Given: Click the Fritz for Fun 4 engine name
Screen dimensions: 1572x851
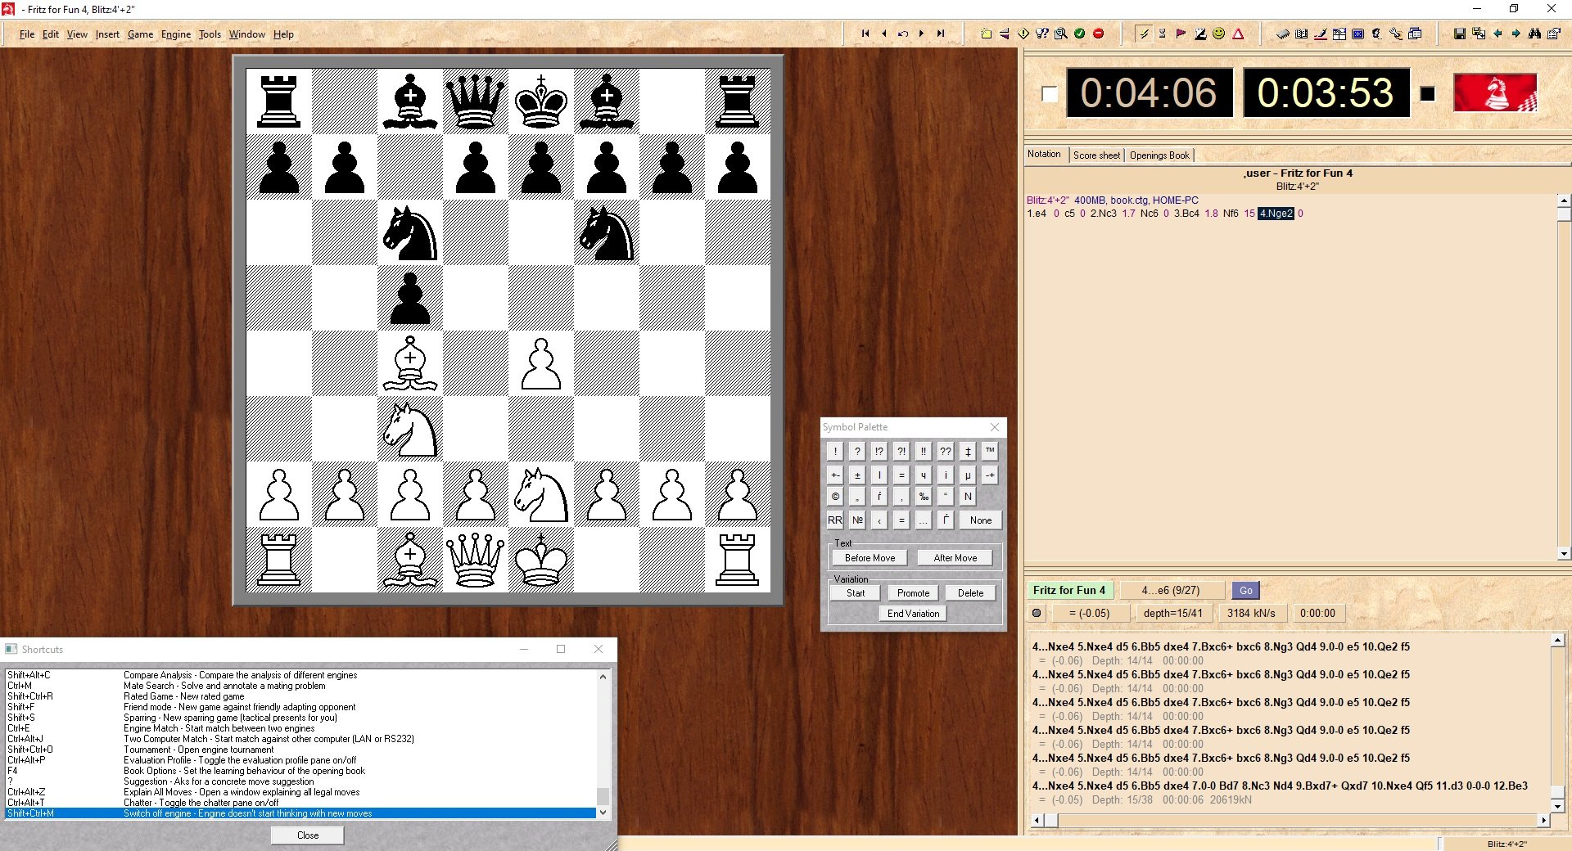Looking at the screenshot, I should point(1068,590).
